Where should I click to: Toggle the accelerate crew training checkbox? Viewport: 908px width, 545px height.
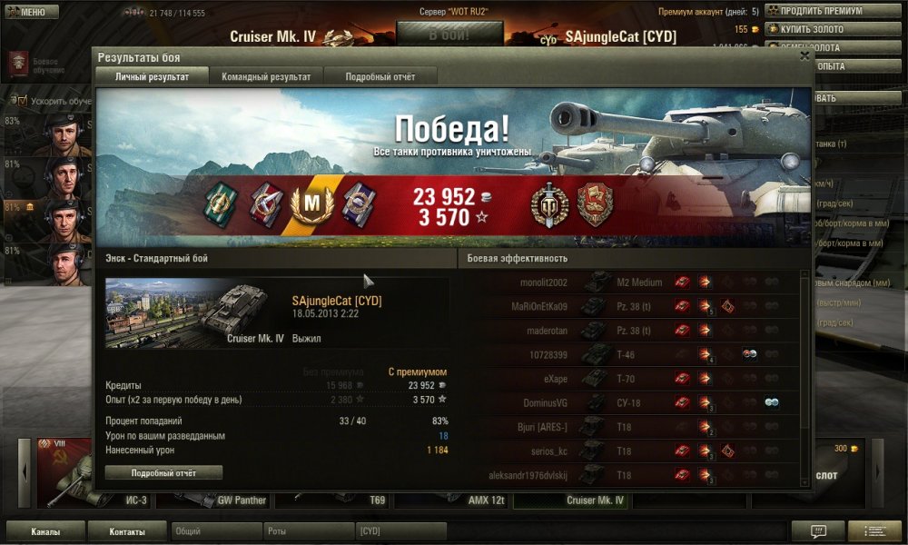pyautogui.click(x=22, y=101)
